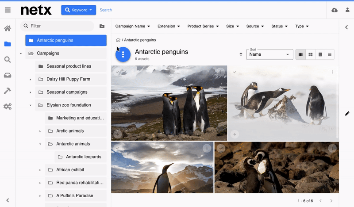This screenshot has width=354, height=207.
Task: Open the user profile icon
Action: [347, 10]
